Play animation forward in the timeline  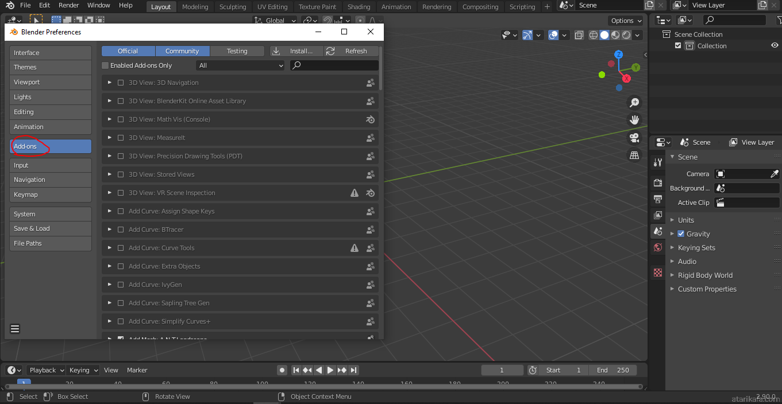pyautogui.click(x=330, y=370)
